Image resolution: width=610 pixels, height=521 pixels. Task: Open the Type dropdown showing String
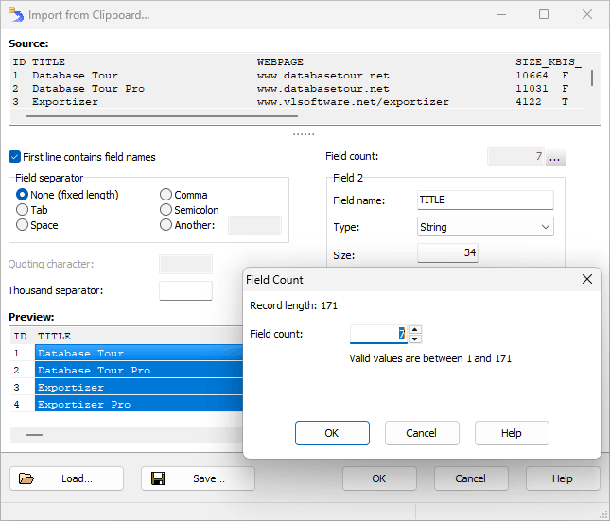(485, 227)
